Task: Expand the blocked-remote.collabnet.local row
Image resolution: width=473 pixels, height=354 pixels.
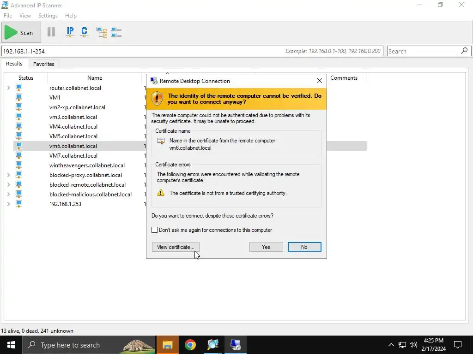Action: (8, 184)
